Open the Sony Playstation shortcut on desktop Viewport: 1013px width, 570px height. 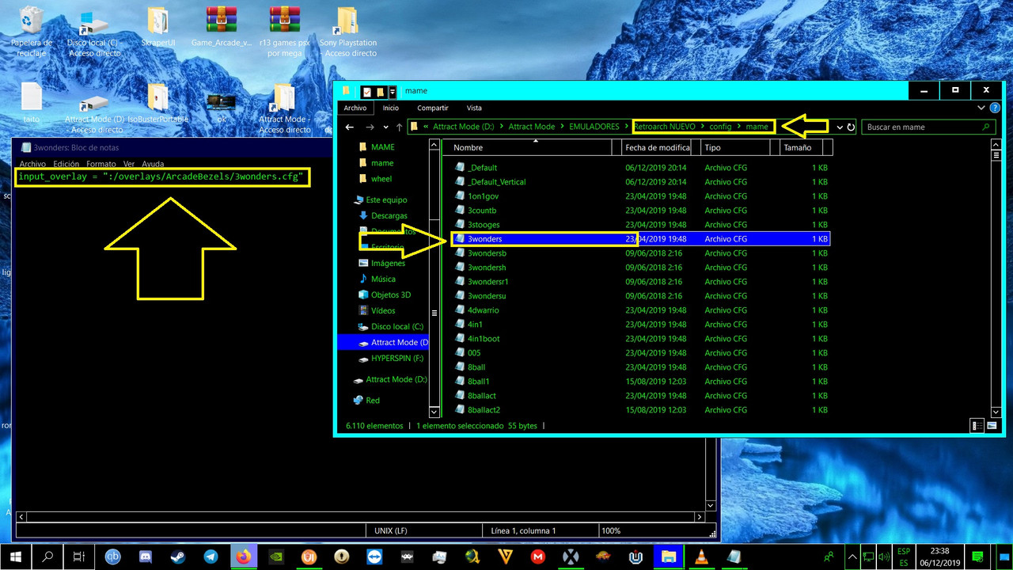348,32
